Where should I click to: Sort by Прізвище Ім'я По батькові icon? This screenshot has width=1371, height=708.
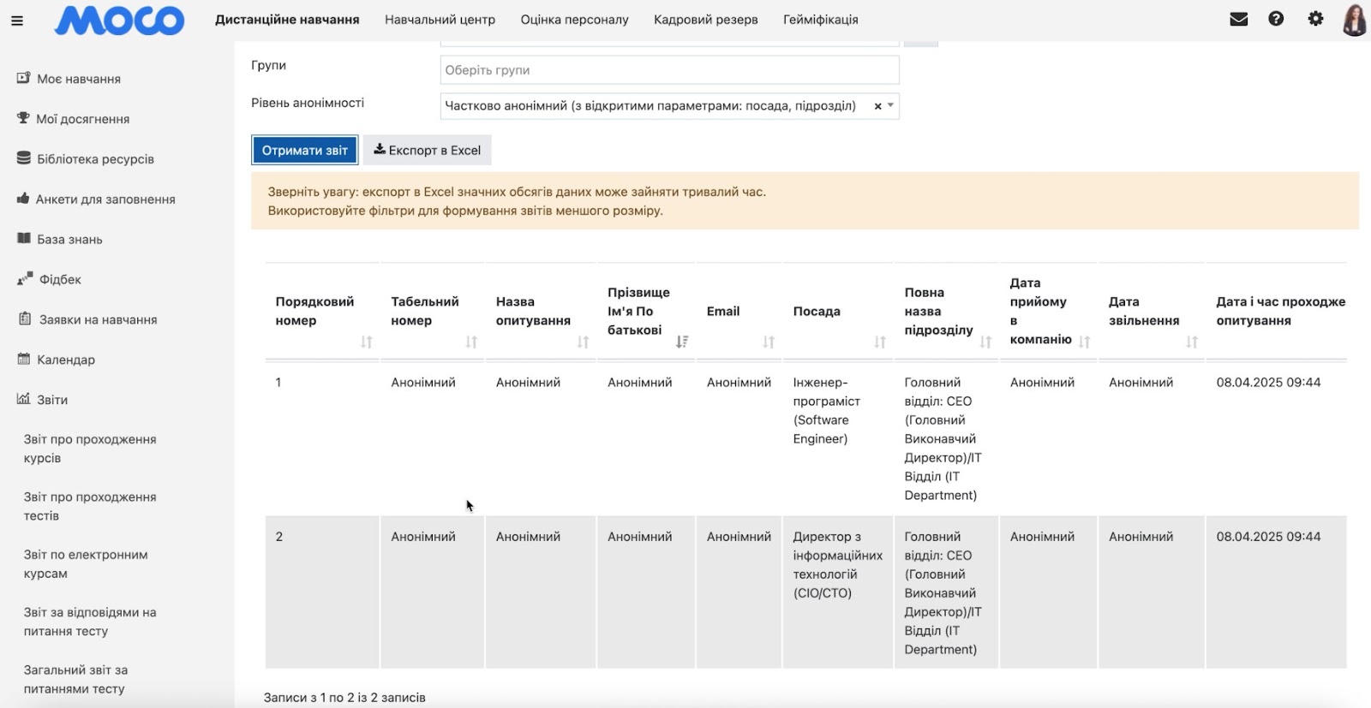point(682,342)
